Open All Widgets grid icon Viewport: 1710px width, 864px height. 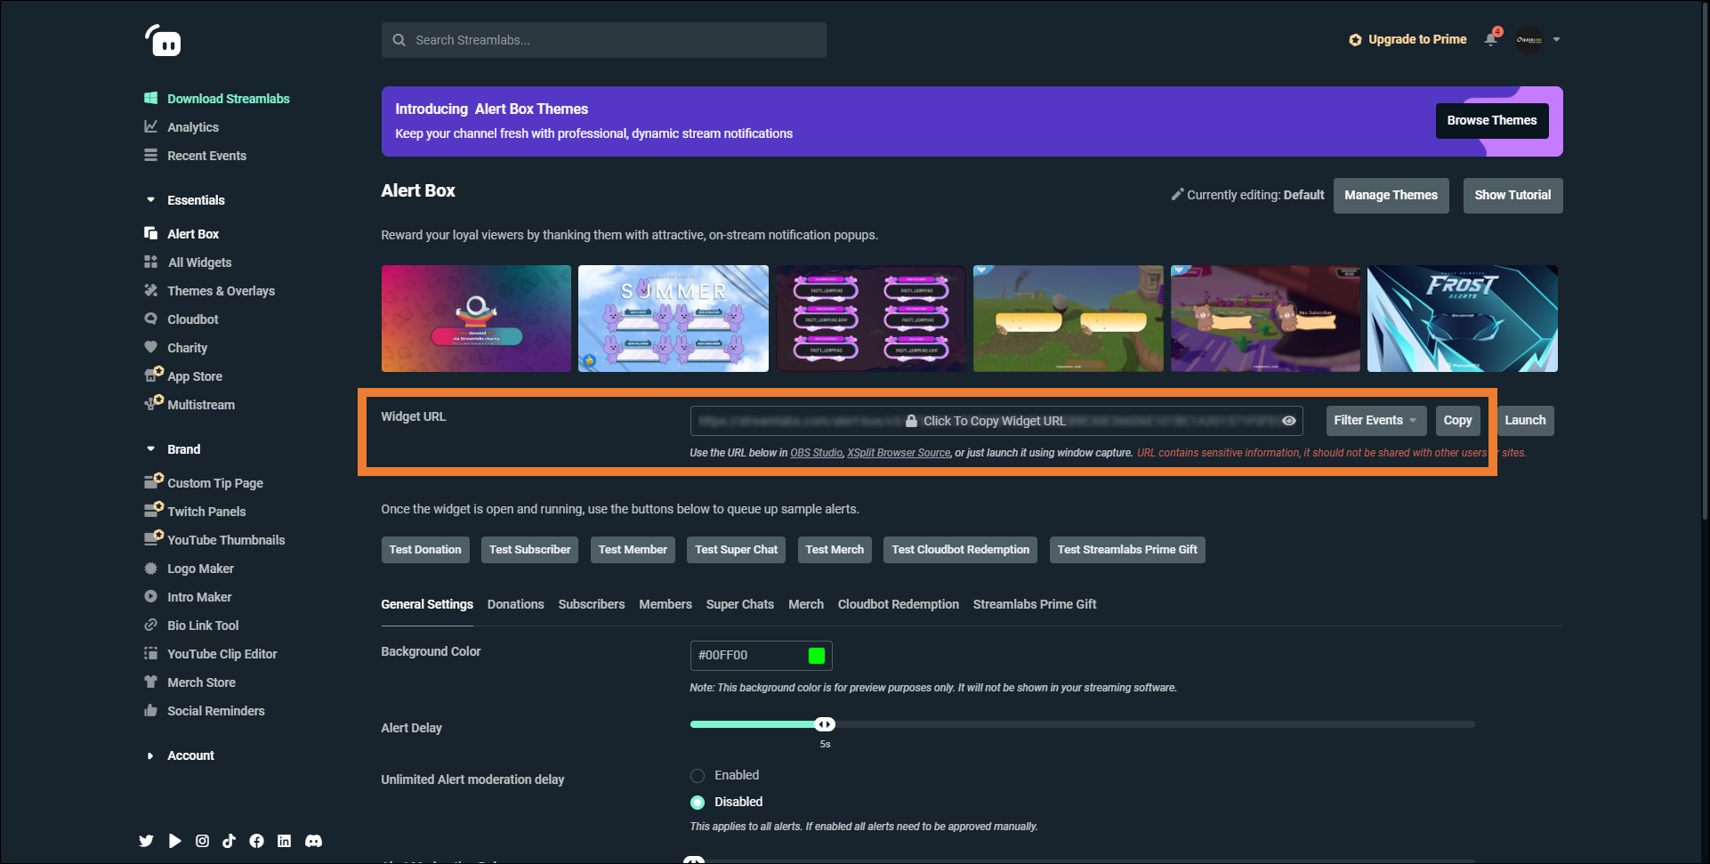point(151,262)
